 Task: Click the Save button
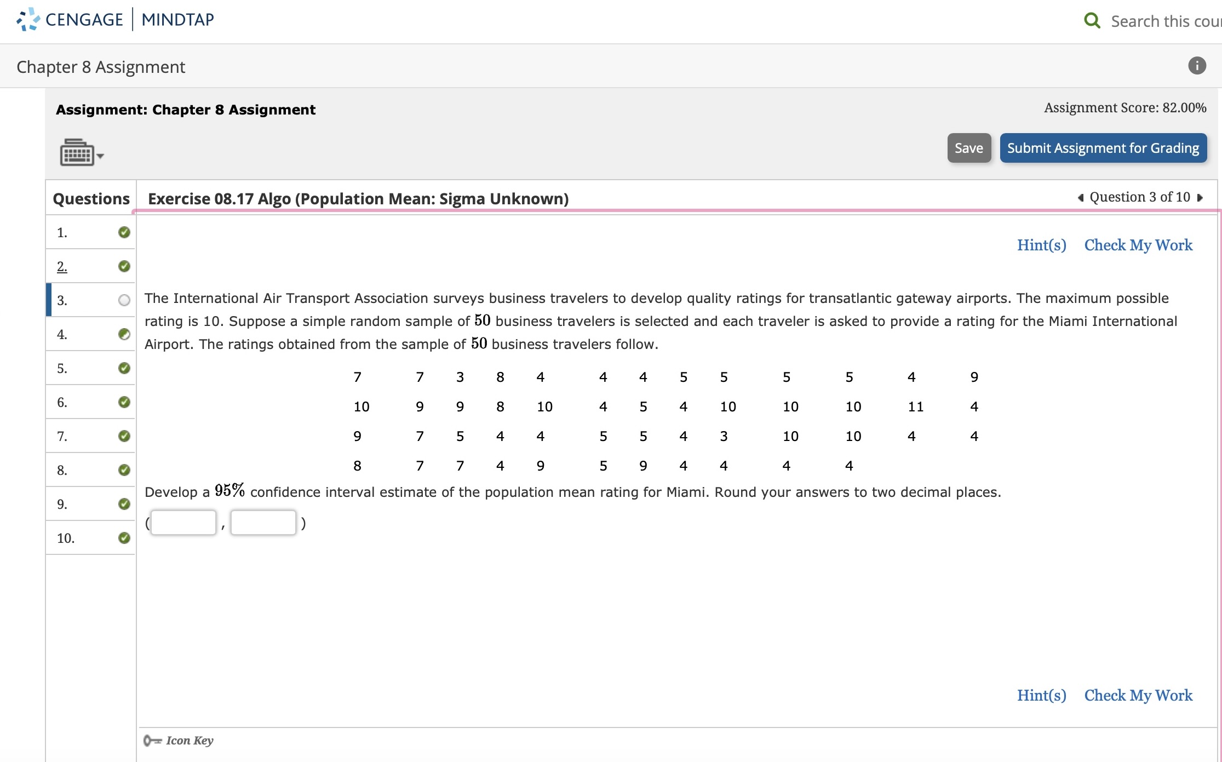[969, 147]
